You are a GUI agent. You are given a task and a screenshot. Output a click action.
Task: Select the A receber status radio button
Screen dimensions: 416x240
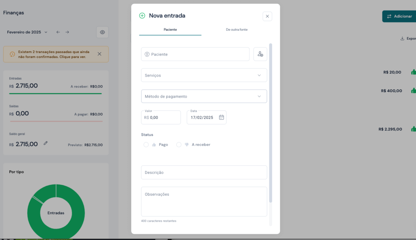point(179,144)
